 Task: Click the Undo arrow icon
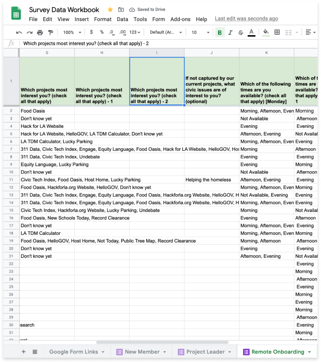(19, 32)
